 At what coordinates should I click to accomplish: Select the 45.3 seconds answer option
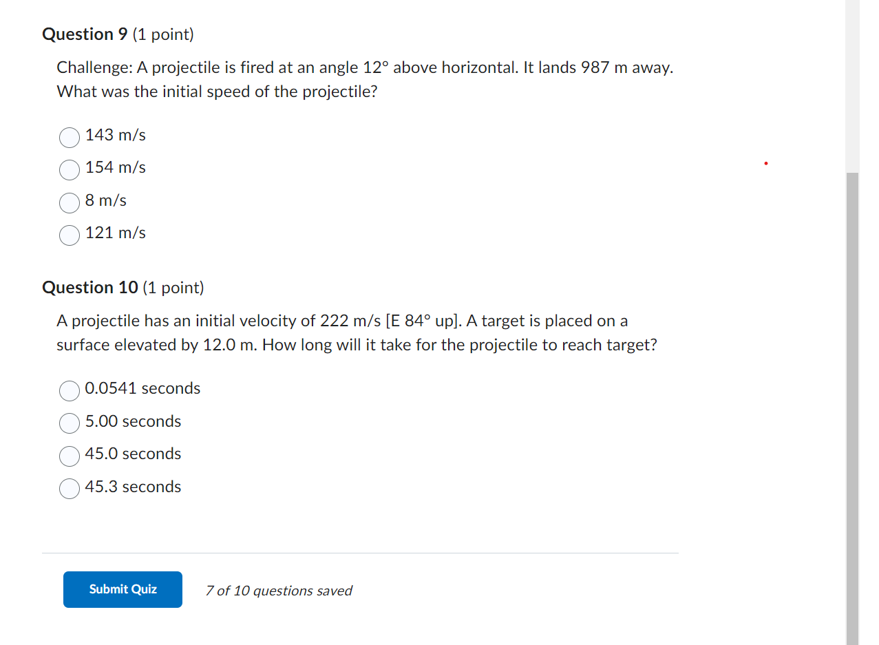coord(69,489)
